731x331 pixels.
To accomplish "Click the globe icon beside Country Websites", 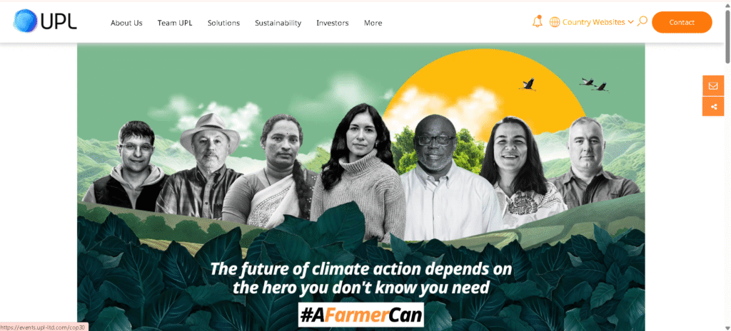I will click(x=554, y=22).
